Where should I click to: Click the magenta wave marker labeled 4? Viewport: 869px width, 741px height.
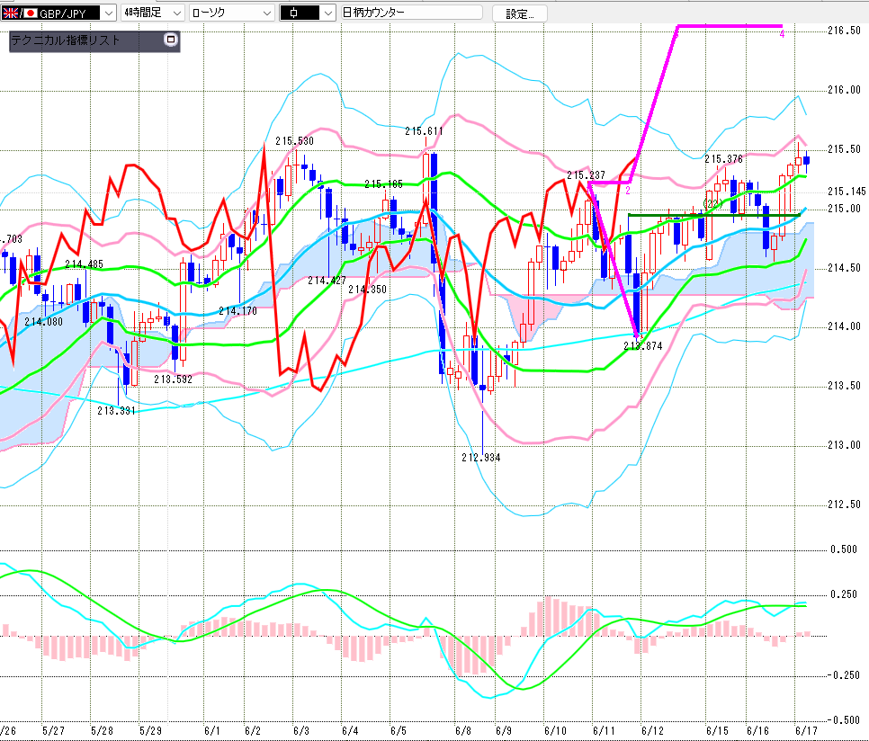tap(782, 34)
